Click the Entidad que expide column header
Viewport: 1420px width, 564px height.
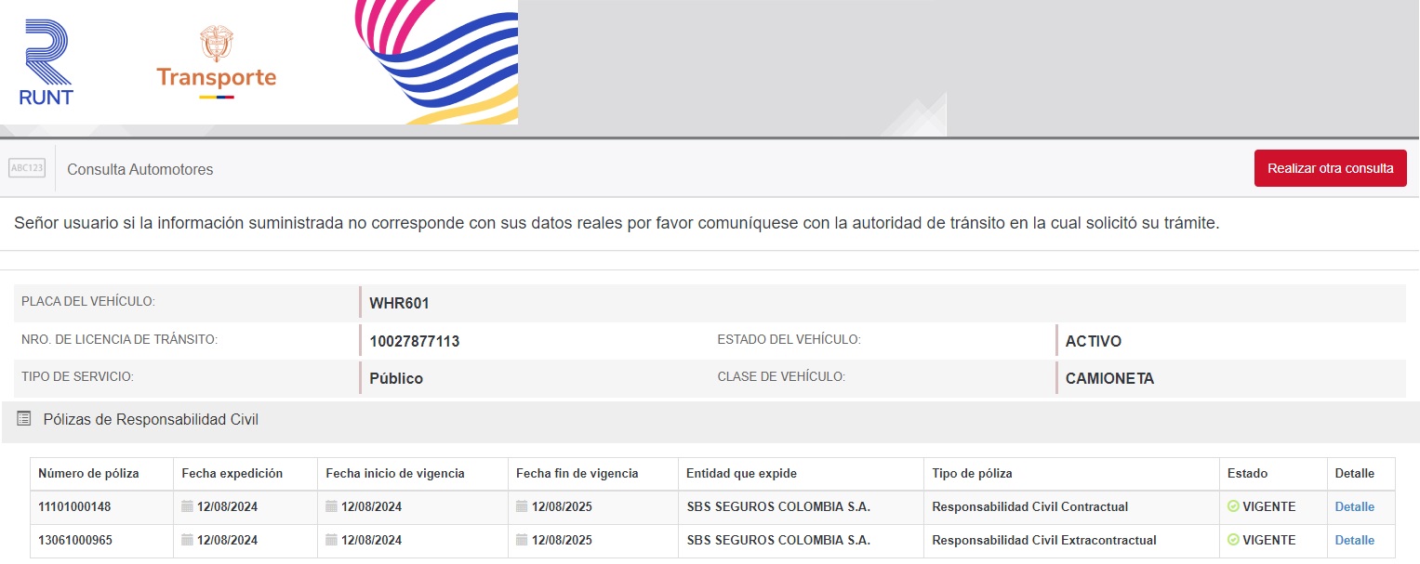click(x=741, y=474)
